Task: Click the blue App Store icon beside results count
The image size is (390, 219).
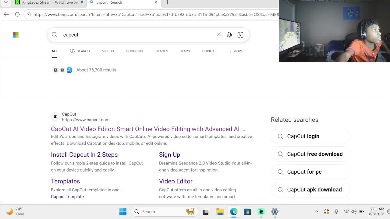Action: point(69,70)
